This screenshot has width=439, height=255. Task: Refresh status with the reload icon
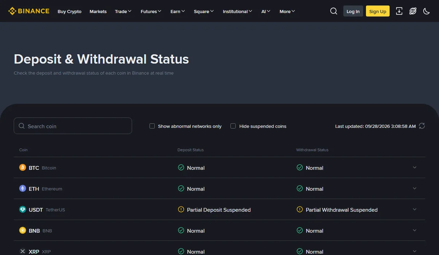[422, 126]
